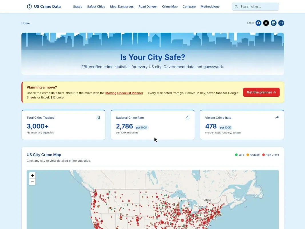Click the Toronto label on the map

199,206
